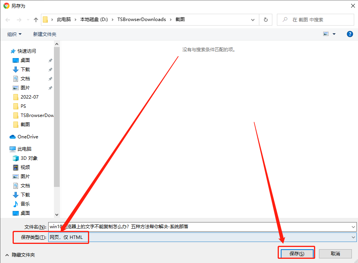Open the Pictures (图片) quick access folder
The height and width of the screenshot is (263, 358).
click(25, 88)
